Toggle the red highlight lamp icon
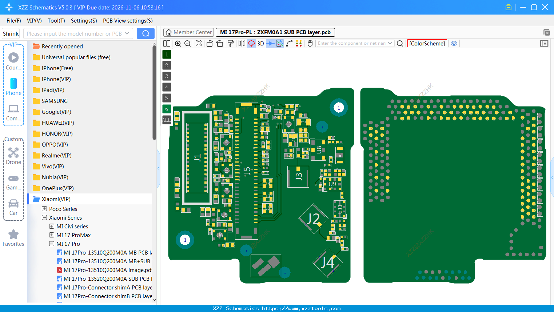Screen dimensions: 554x312 coord(251,43)
